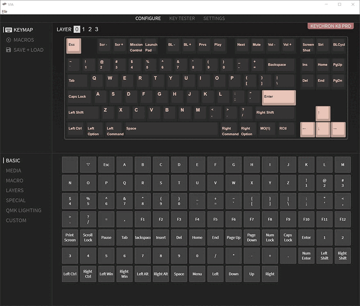360x306 pixels.
Task: Select the PgDn key on keyboard
Action: pos(338,82)
